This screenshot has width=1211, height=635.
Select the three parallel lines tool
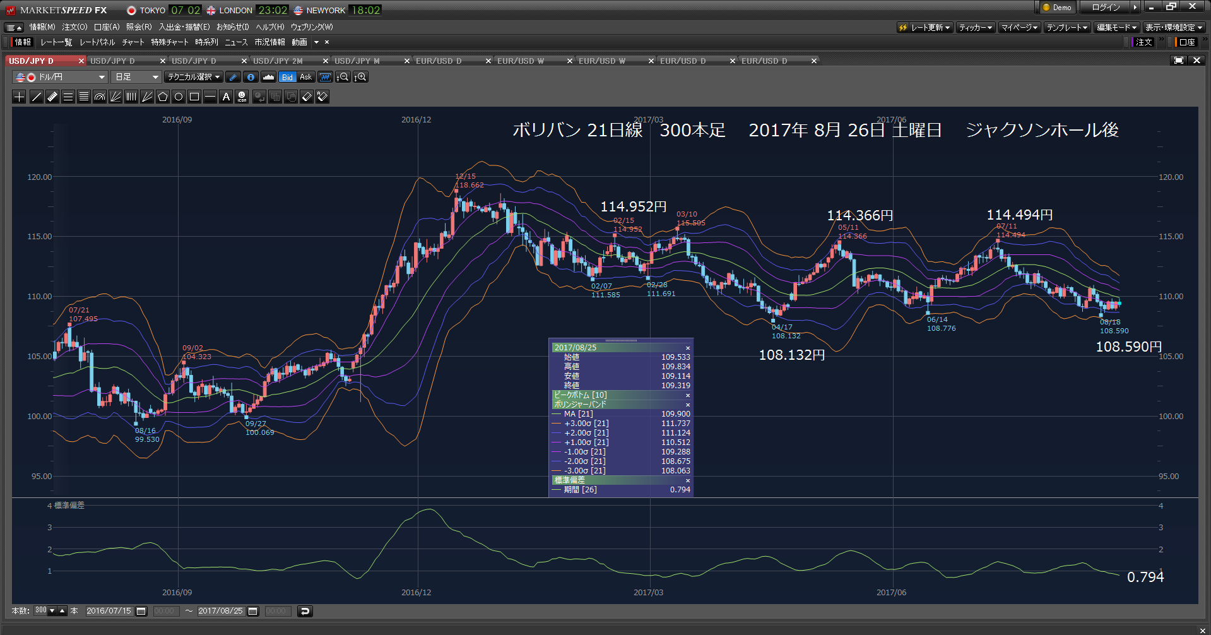tap(68, 97)
